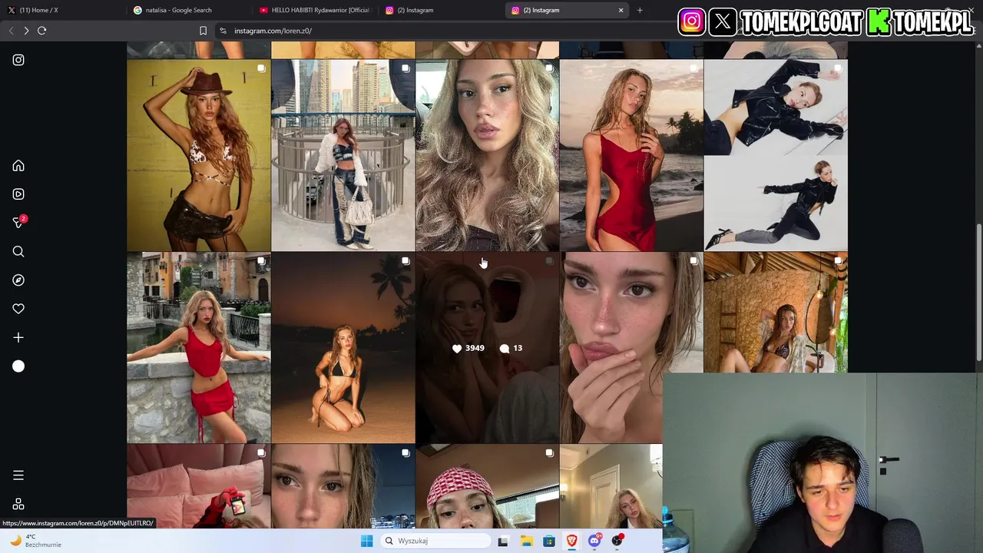Open hovered post showing 3949 likes

(x=487, y=348)
